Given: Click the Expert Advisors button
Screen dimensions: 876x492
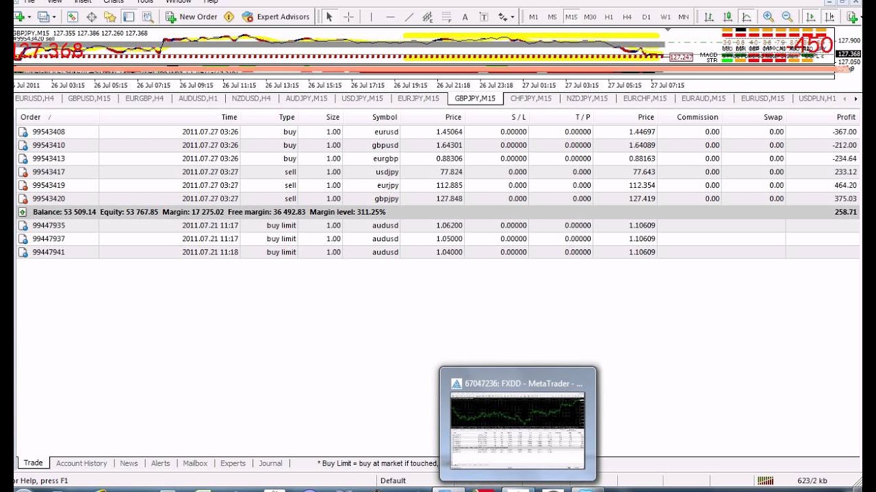Looking at the screenshot, I should tap(276, 16).
